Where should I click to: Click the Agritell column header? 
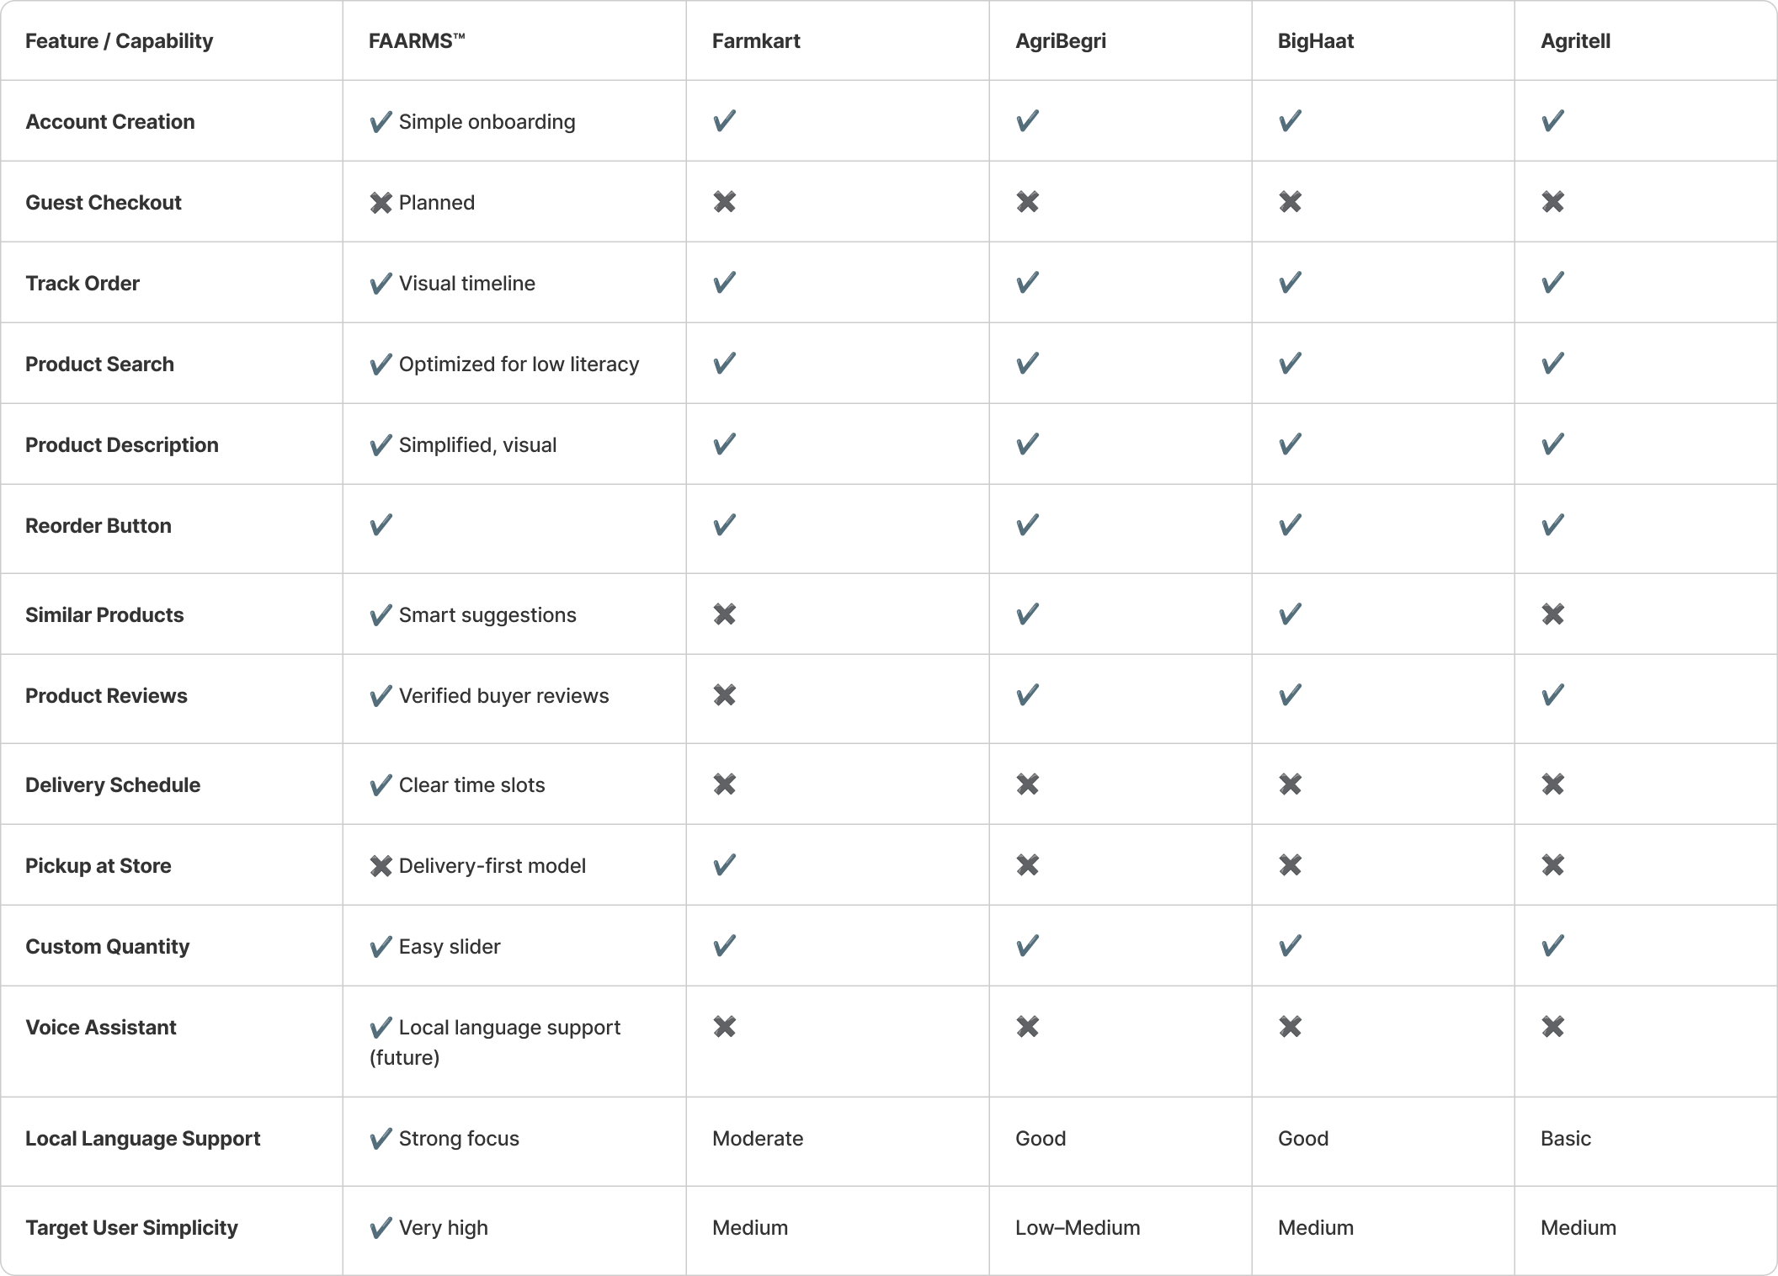(1575, 41)
